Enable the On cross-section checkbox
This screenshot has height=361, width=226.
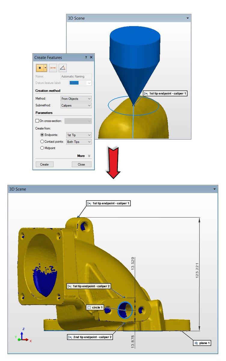37,121
